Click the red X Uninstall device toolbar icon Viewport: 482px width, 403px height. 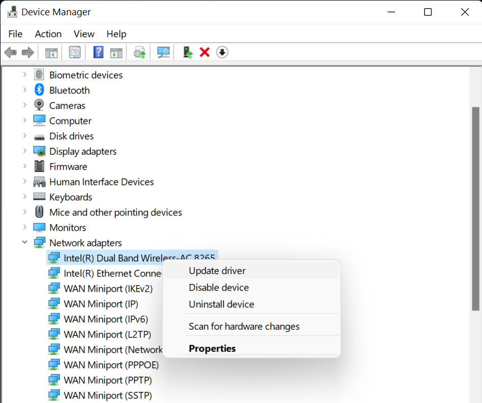tap(204, 52)
